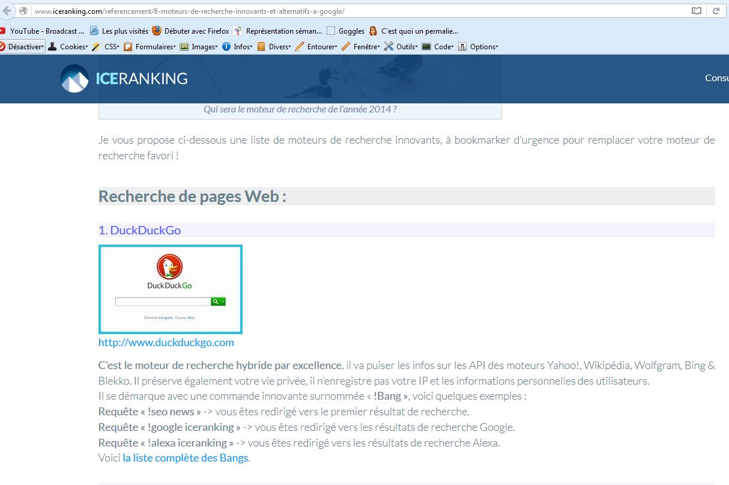729x485 pixels.
Task: Click the DuckDuckGo homepage screenshot thumbnail
Action: pyautogui.click(x=171, y=289)
